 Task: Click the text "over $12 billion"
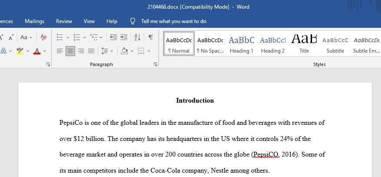coord(83,139)
